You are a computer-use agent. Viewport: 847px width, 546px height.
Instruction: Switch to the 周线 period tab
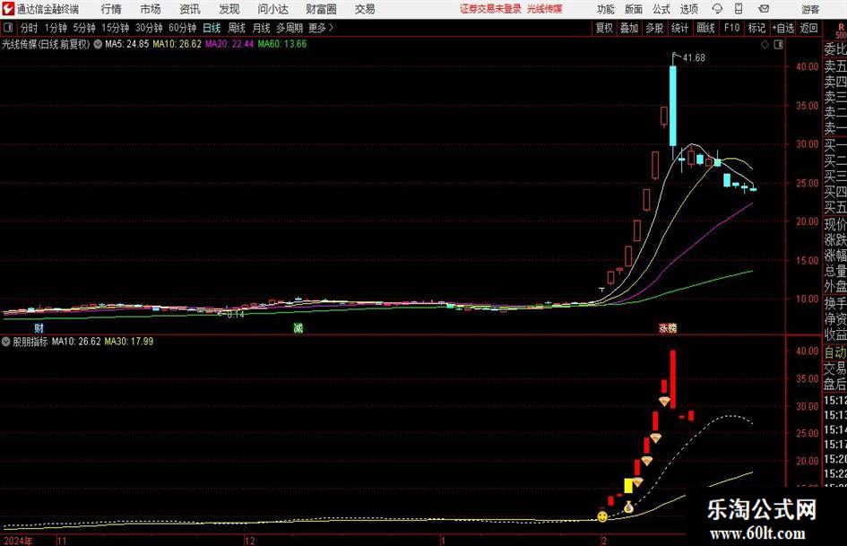(237, 28)
